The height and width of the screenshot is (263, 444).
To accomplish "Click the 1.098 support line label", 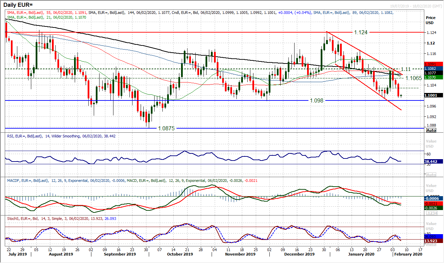I will coord(316,100).
